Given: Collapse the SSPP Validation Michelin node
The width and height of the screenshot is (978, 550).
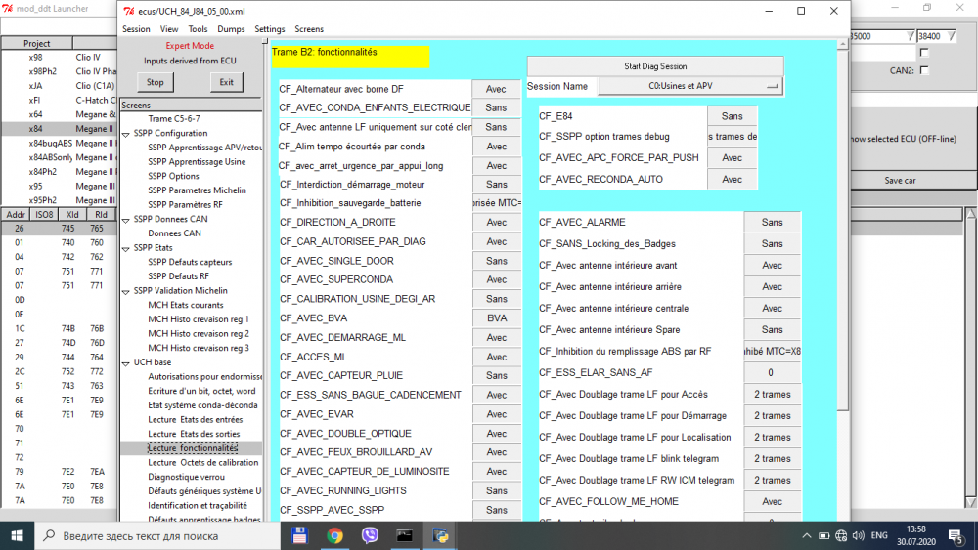Looking at the screenshot, I should pyautogui.click(x=126, y=291).
